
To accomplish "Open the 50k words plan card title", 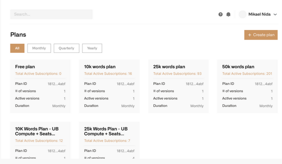I will 238,67.
